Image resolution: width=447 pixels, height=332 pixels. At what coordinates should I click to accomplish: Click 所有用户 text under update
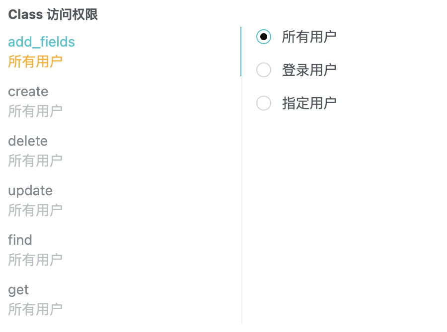(35, 210)
